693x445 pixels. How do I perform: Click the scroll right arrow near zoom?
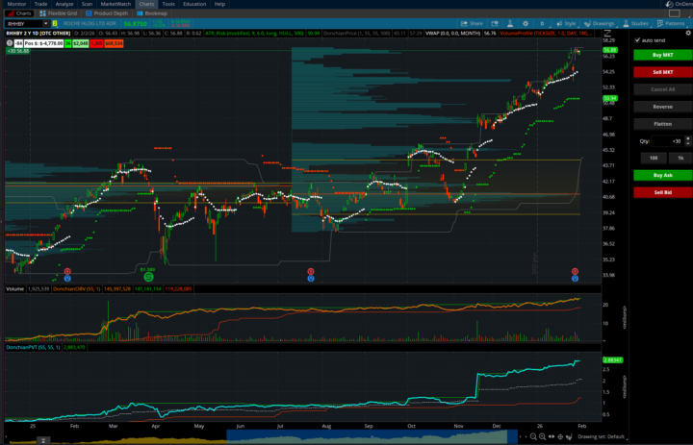pyautogui.click(x=526, y=436)
